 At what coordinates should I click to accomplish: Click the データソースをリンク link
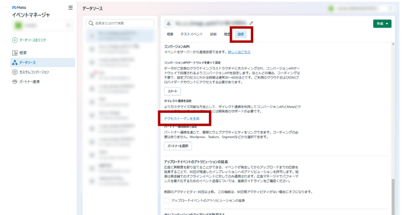[x=33, y=40]
